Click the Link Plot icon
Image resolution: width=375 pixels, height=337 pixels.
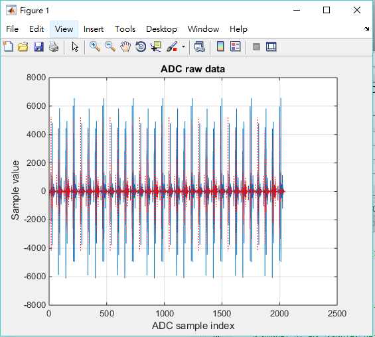pyautogui.click(x=200, y=46)
